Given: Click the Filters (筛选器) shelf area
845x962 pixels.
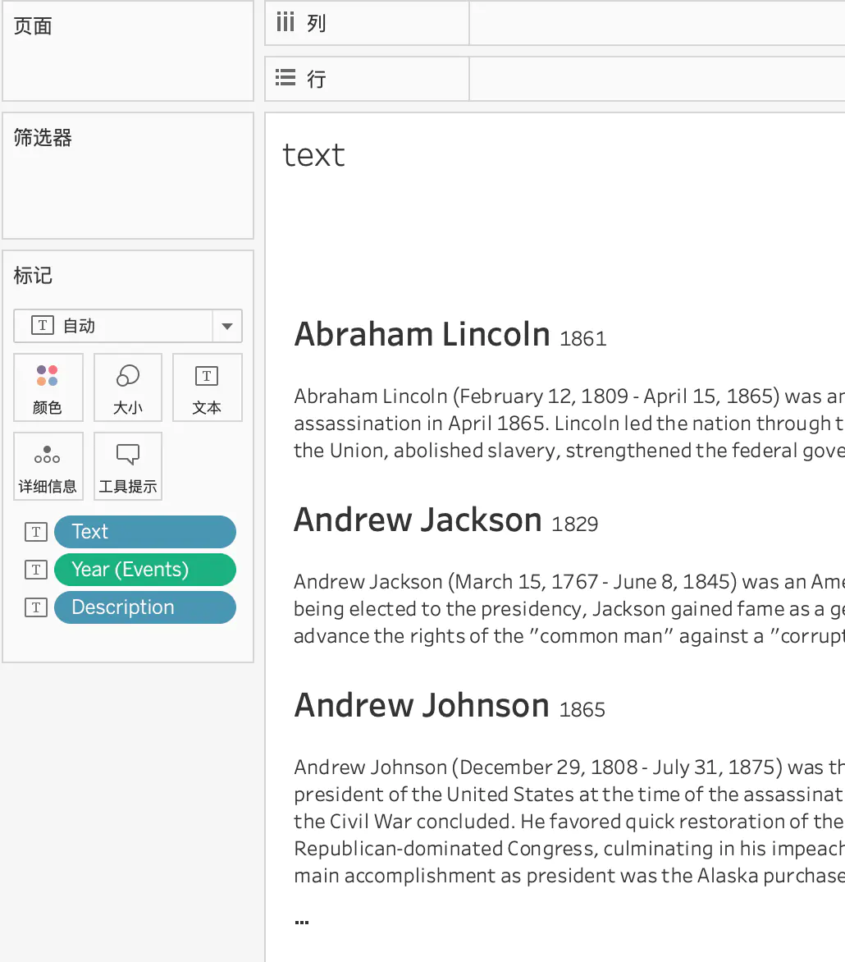Looking at the screenshot, I should coord(127,176).
